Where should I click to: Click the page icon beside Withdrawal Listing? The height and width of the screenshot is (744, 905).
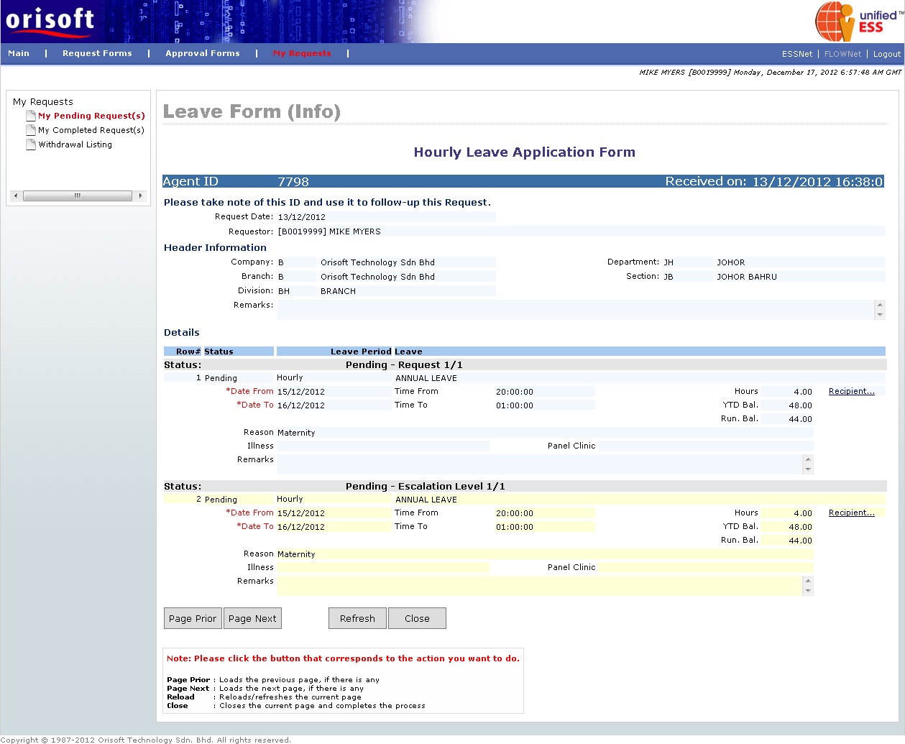click(x=31, y=144)
